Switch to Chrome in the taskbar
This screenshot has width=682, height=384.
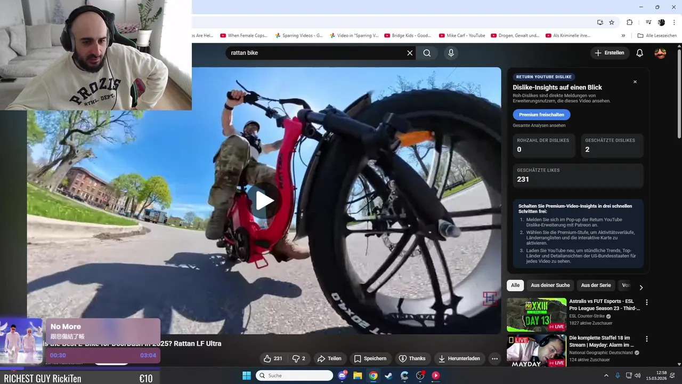[x=373, y=375]
